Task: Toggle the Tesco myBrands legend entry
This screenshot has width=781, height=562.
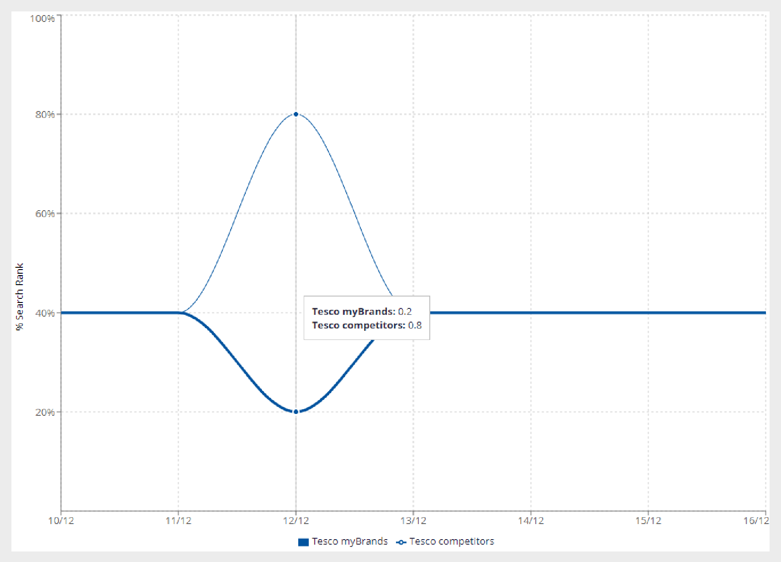Action: (343, 541)
